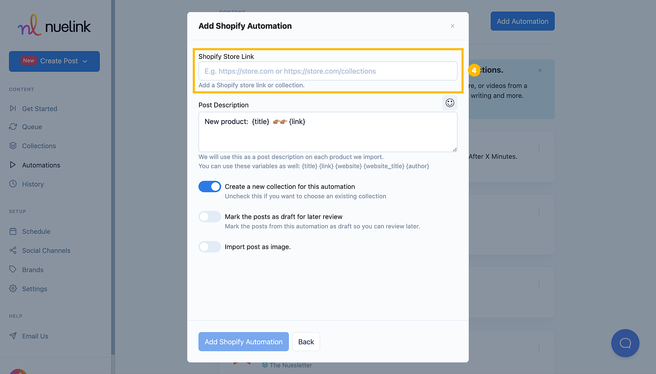Screen dimensions: 656x374
Task: Click the Nuesletter collection layers icon
Action: click(265, 365)
